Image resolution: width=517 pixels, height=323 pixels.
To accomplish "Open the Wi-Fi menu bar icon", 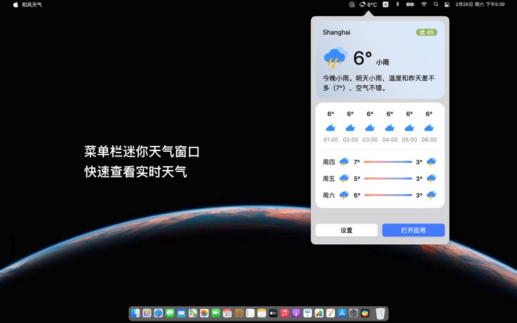I will pyautogui.click(x=424, y=5).
